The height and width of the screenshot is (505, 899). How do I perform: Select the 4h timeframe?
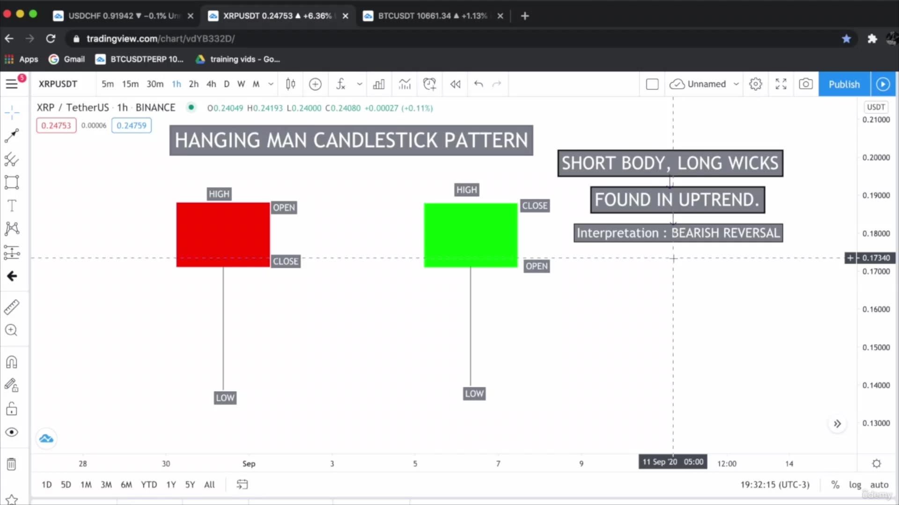tap(211, 84)
